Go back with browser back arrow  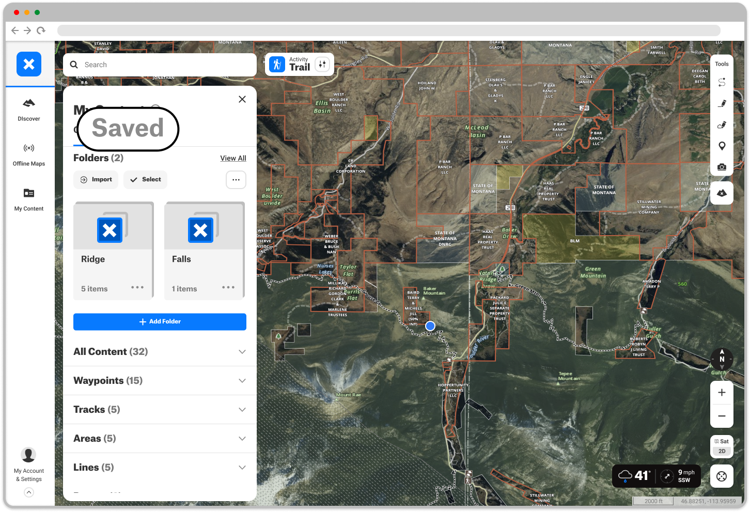pos(15,30)
